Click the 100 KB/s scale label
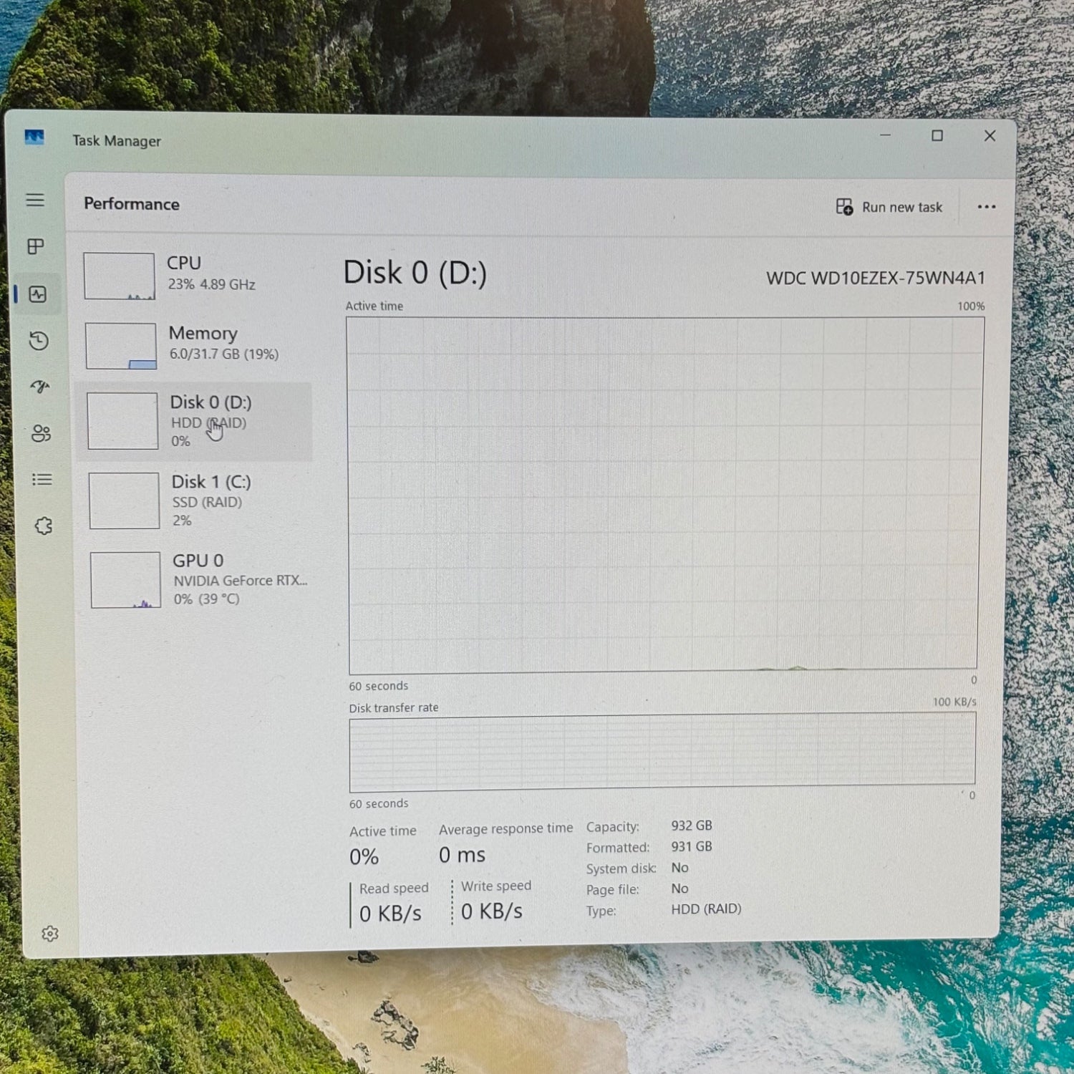Screen dimensions: 1074x1074 click(x=954, y=702)
